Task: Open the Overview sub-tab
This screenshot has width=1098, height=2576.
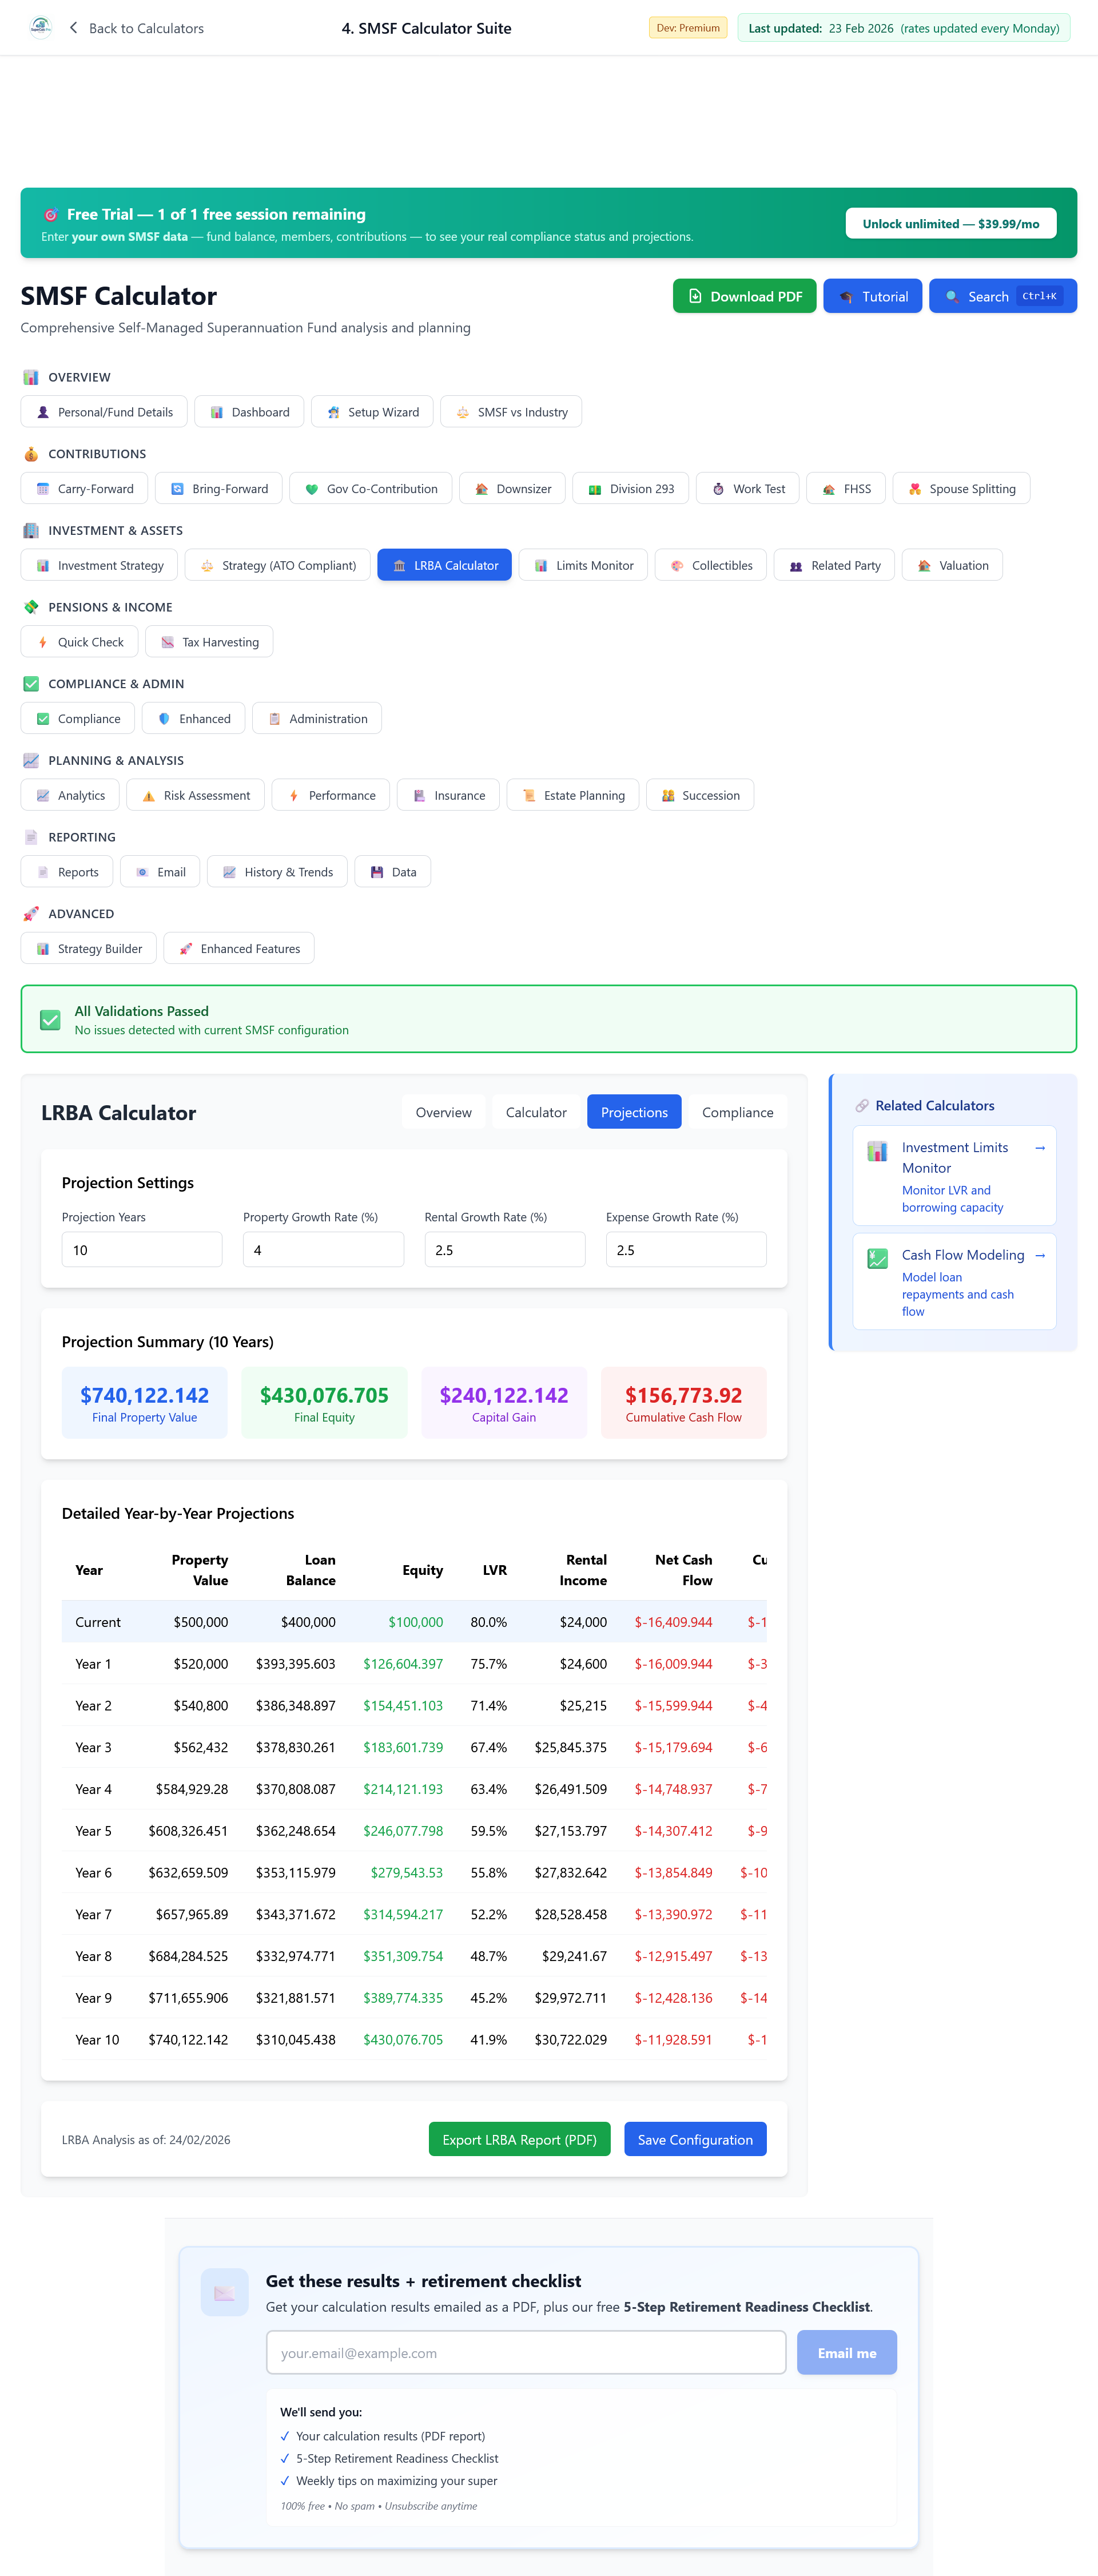Action: tap(443, 1112)
